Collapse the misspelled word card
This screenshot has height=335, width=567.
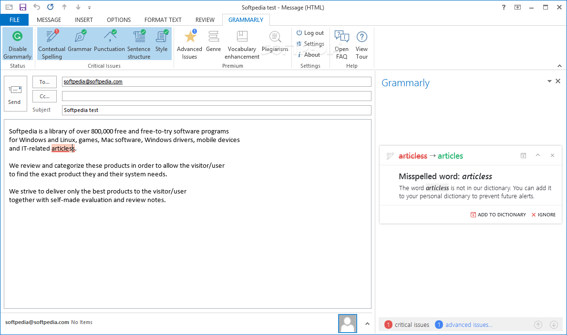pyautogui.click(x=538, y=155)
